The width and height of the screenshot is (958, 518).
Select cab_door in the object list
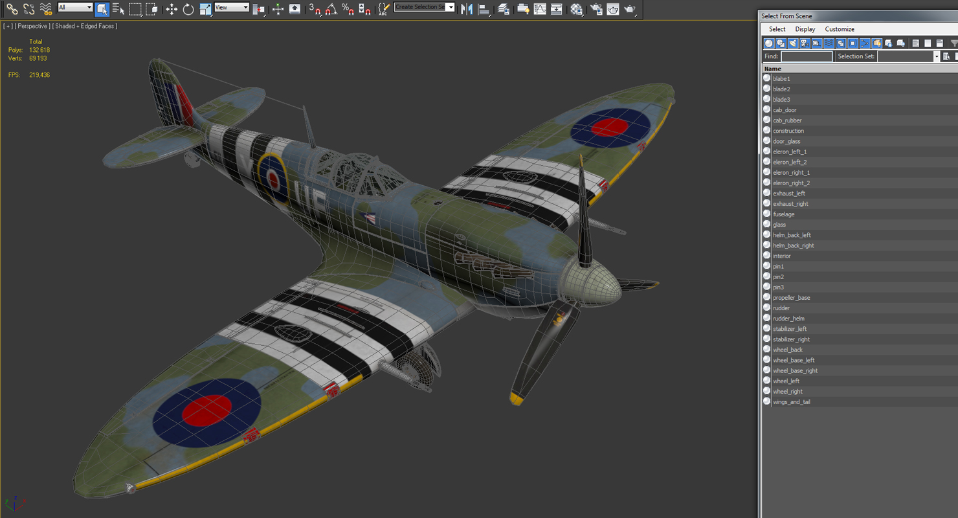pos(860,110)
